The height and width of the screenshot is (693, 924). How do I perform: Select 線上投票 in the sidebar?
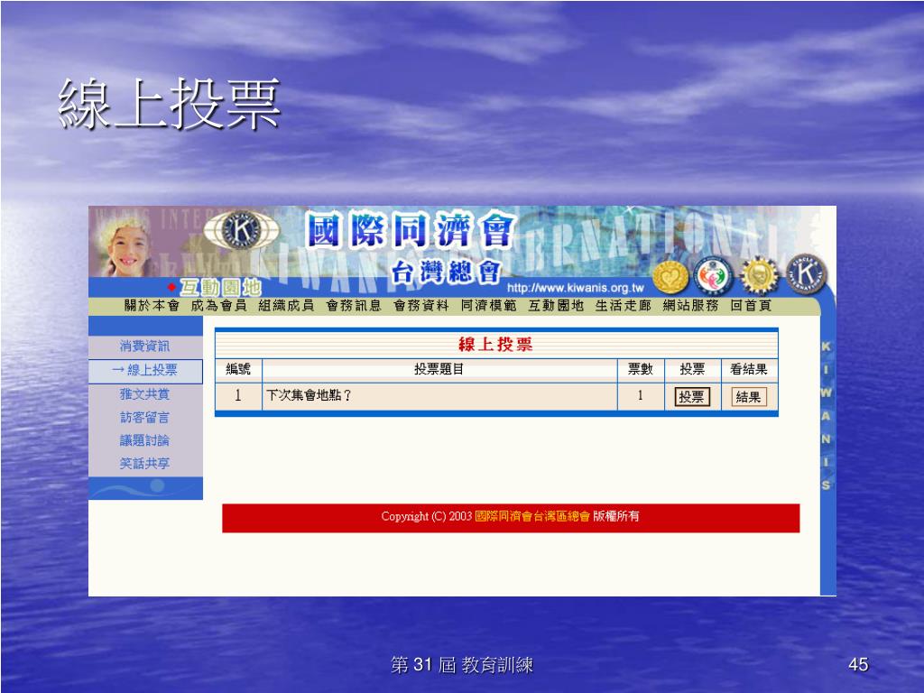click(145, 370)
